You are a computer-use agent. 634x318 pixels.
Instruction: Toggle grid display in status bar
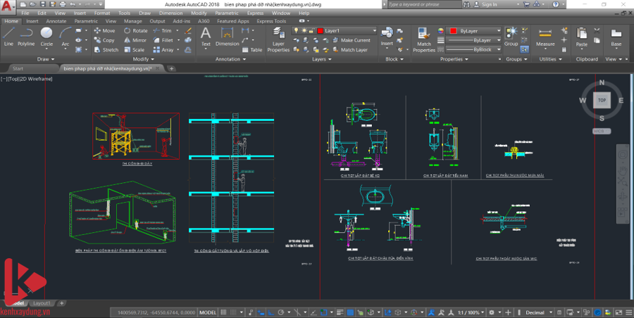tap(225, 312)
